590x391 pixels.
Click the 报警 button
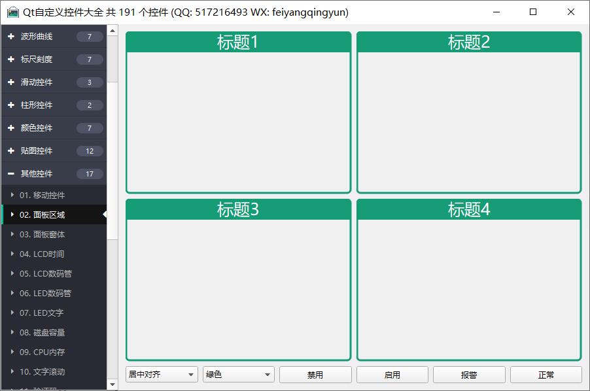469,375
